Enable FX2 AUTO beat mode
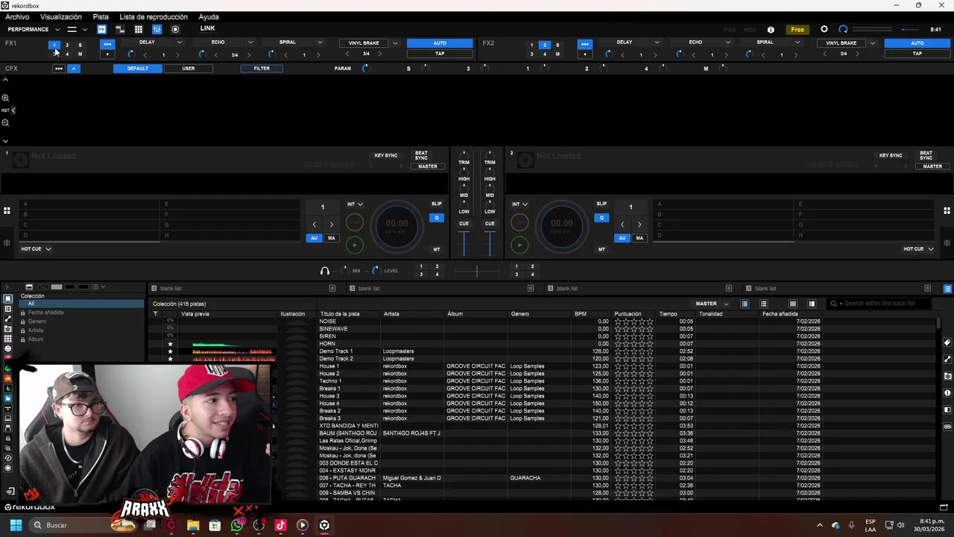Image resolution: width=954 pixels, height=537 pixels. point(917,43)
